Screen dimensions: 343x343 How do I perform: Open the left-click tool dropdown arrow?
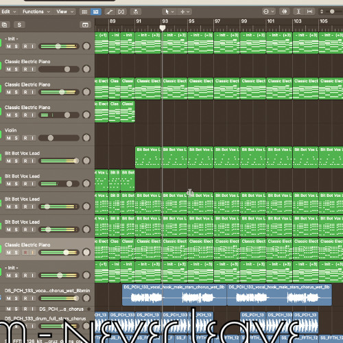tap(173, 12)
